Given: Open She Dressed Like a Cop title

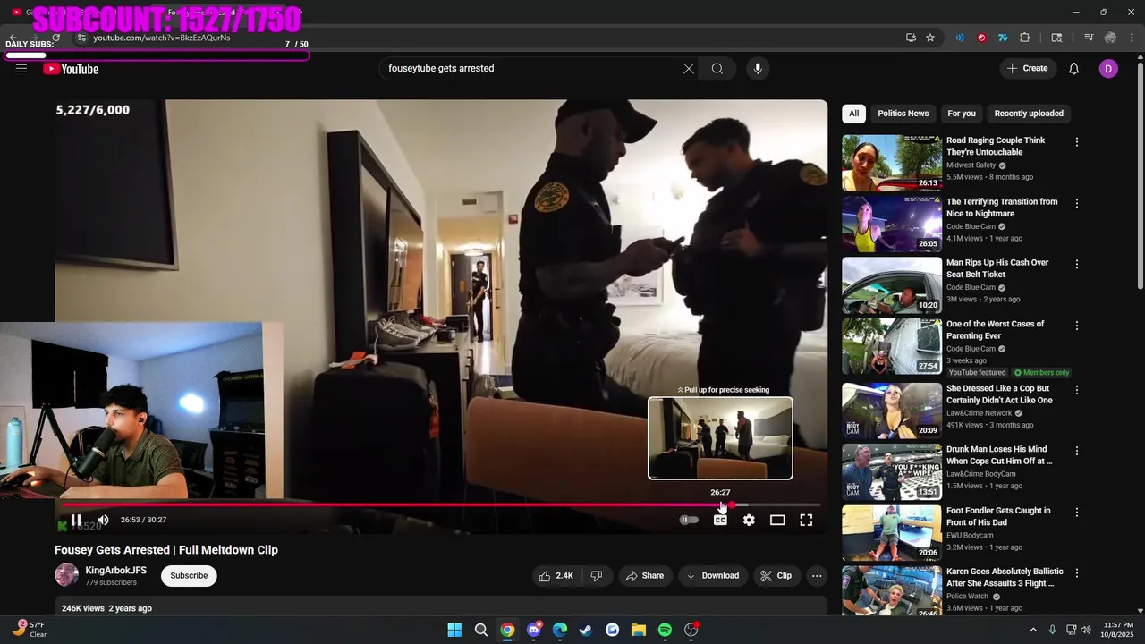Looking at the screenshot, I should click(x=999, y=394).
